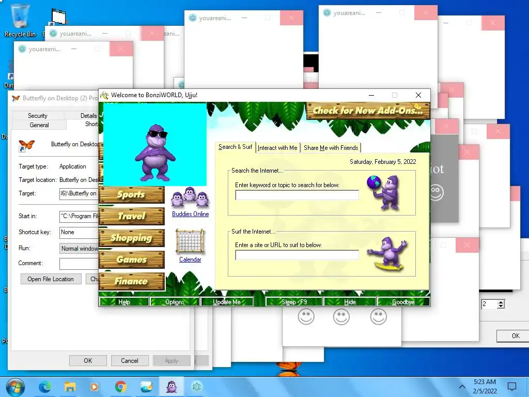Open the Finance wooden sign button
The width and height of the screenshot is (529, 397).
point(132,281)
